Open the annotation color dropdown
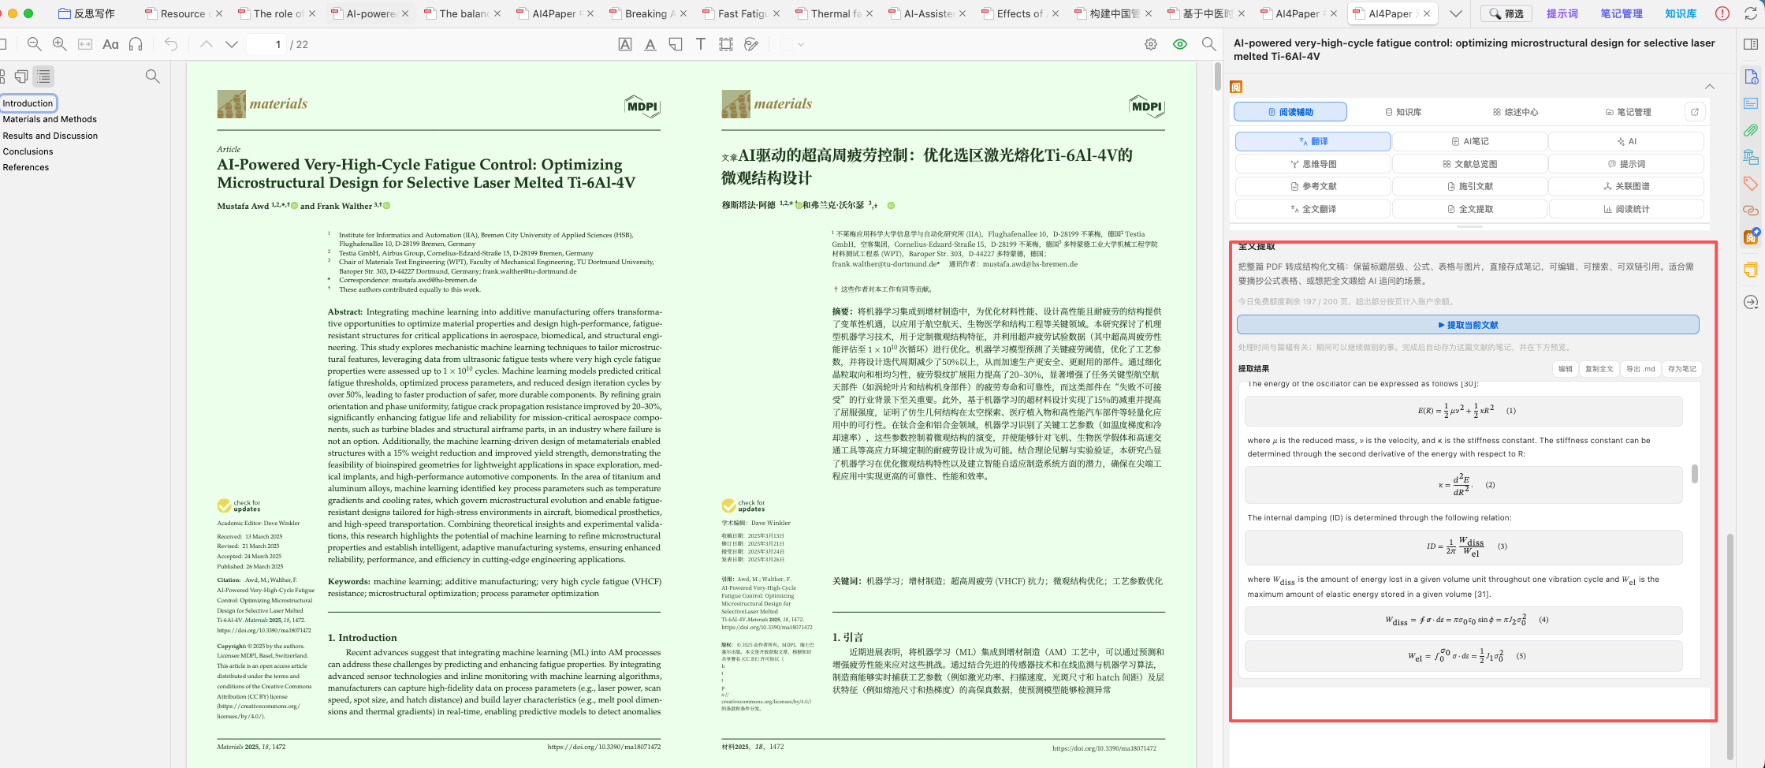The image size is (1765, 768). click(791, 44)
